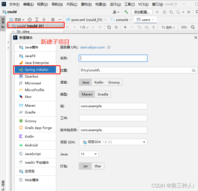198x191 pixels.
Task: Open the Tx auto transaction mode dropdown
Action: coord(168,27)
